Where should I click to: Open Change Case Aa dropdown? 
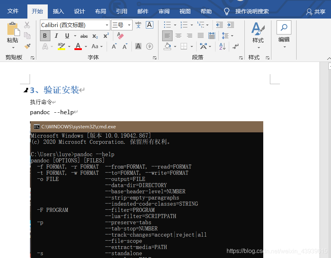(97, 46)
